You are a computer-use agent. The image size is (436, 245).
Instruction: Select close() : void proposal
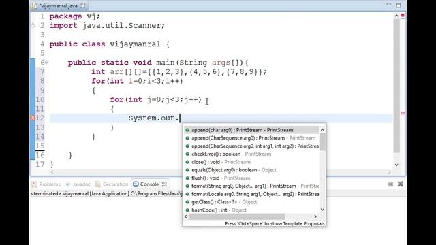click(251, 162)
